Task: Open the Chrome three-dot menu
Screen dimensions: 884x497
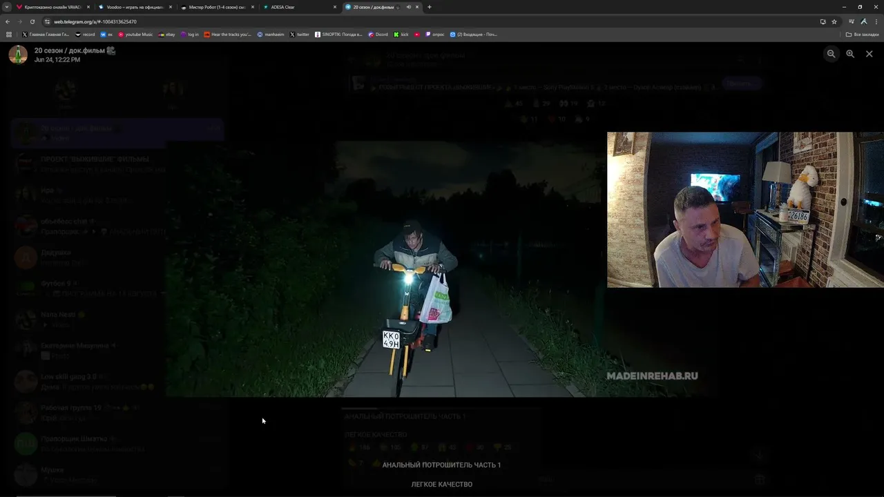Action: coord(876,21)
